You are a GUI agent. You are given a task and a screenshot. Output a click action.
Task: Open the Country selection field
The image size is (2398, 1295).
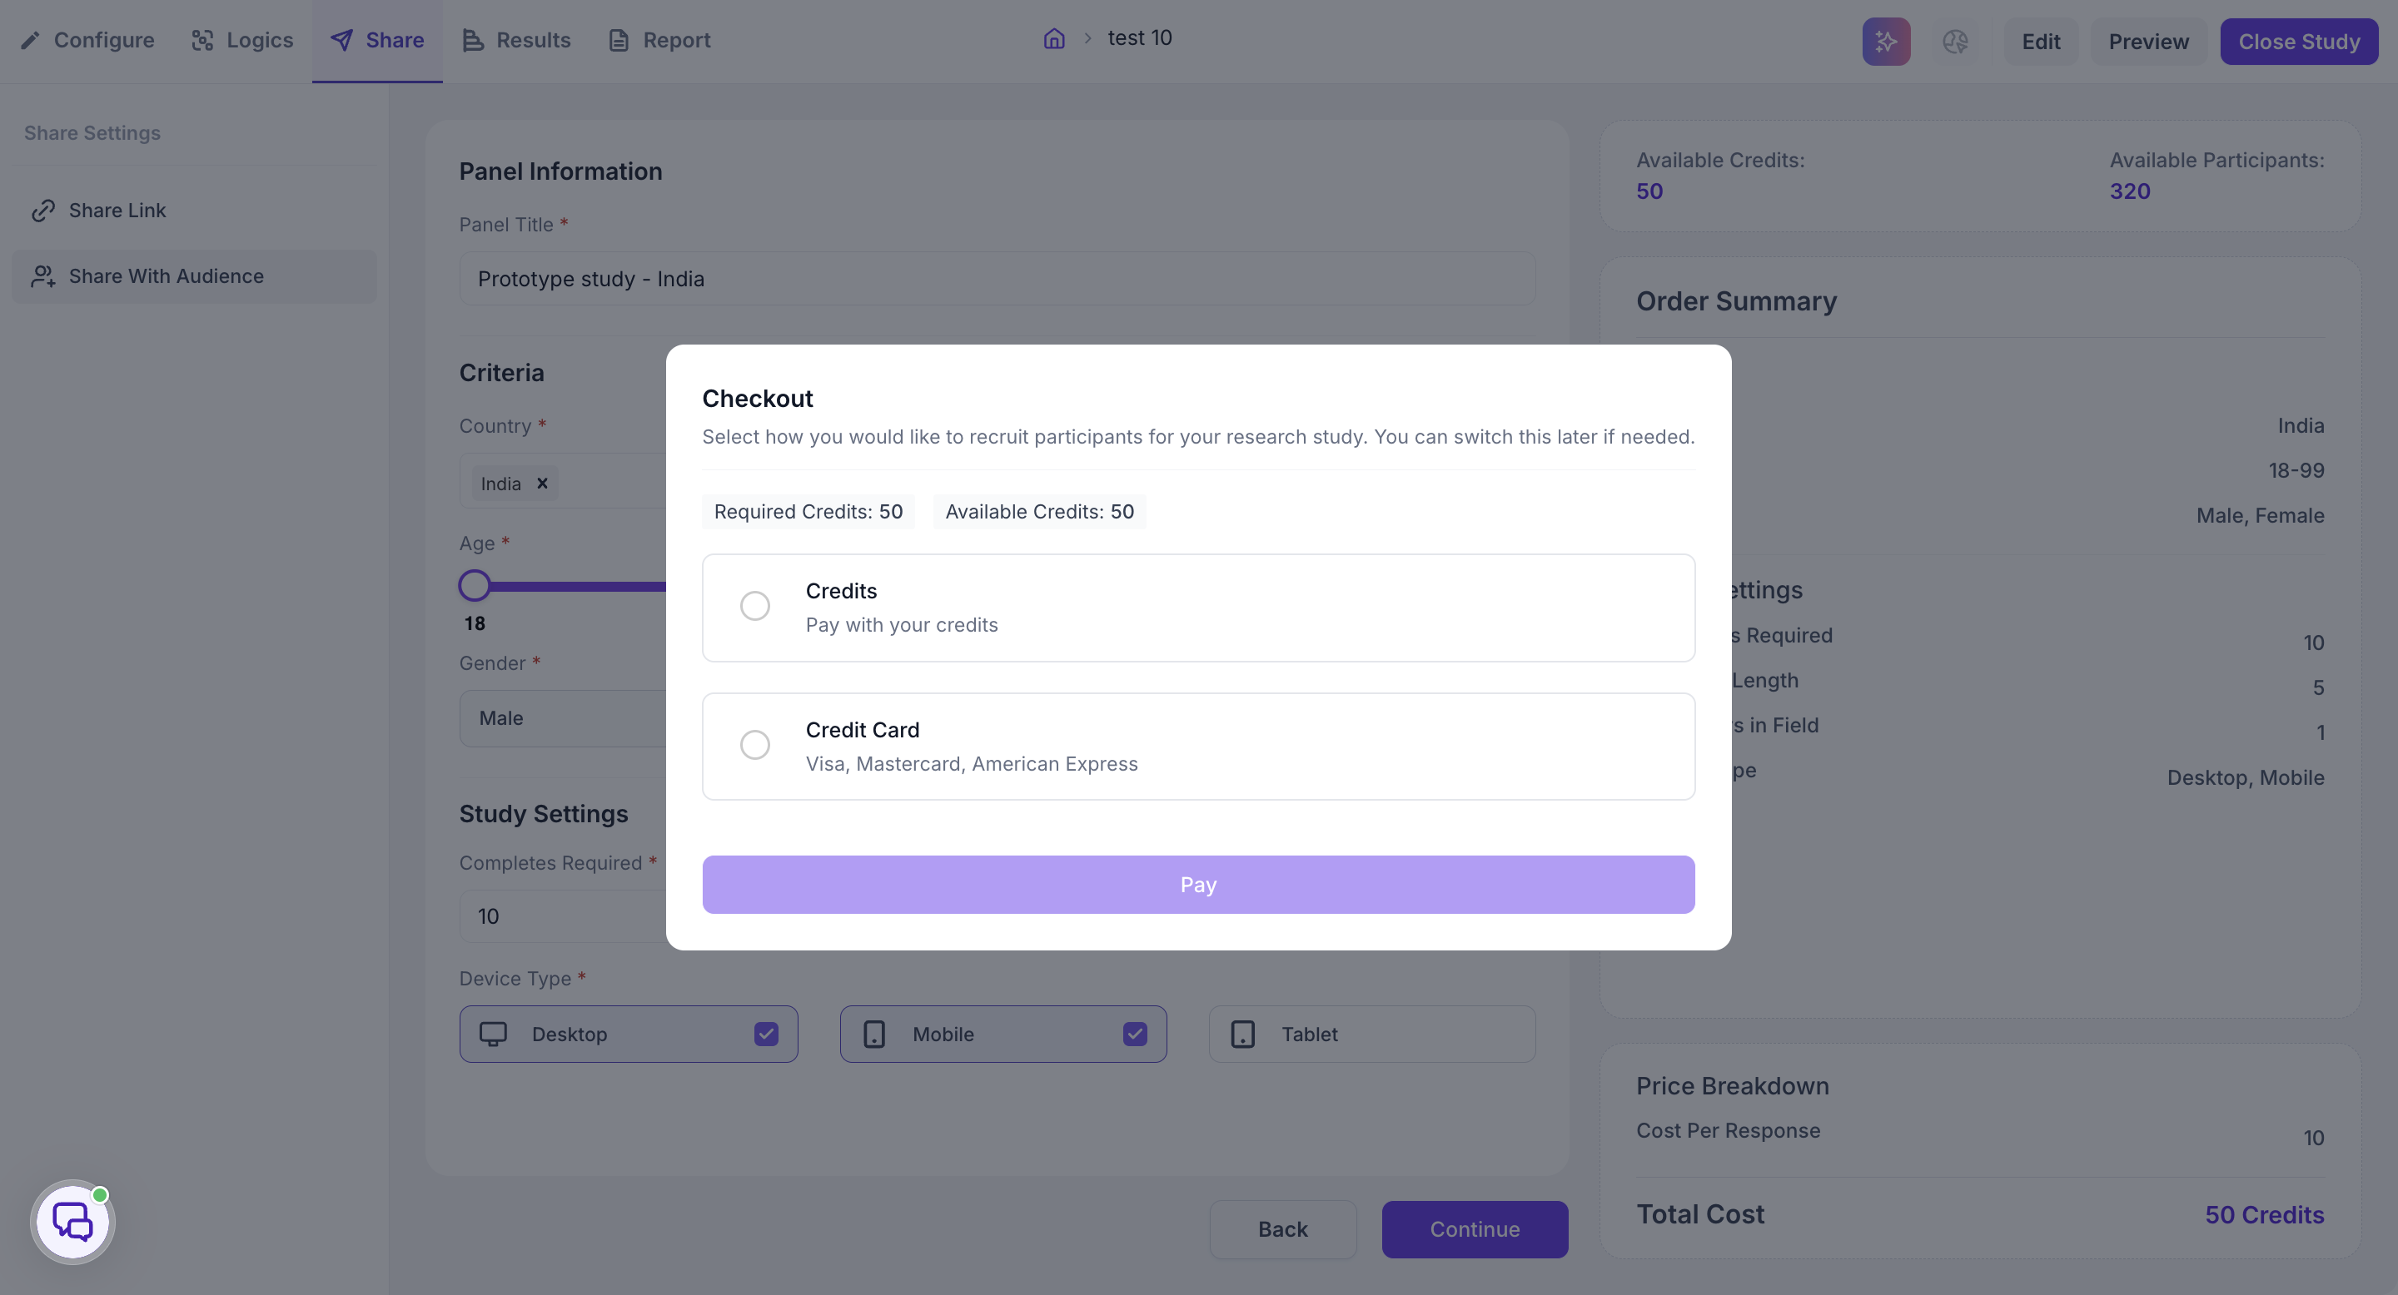563,481
